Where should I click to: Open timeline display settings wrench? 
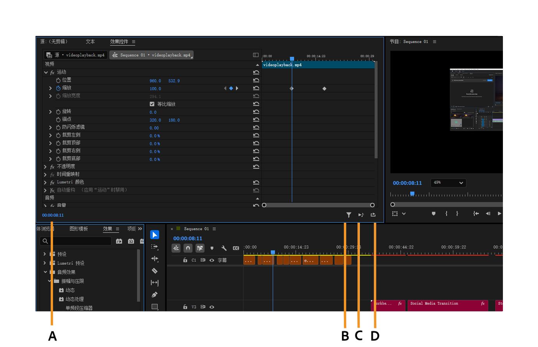pyautogui.click(x=224, y=248)
